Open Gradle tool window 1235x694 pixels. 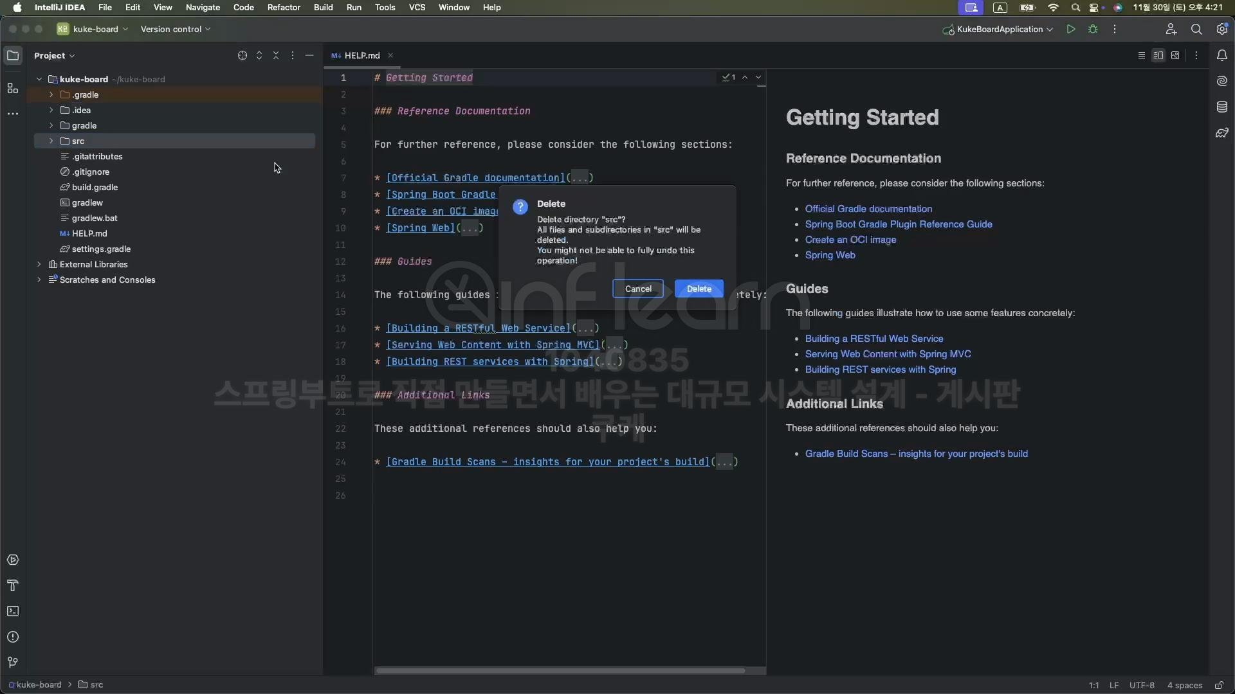[1222, 133]
